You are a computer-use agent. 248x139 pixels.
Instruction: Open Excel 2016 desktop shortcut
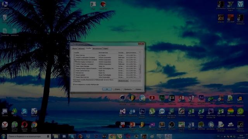point(191,112)
